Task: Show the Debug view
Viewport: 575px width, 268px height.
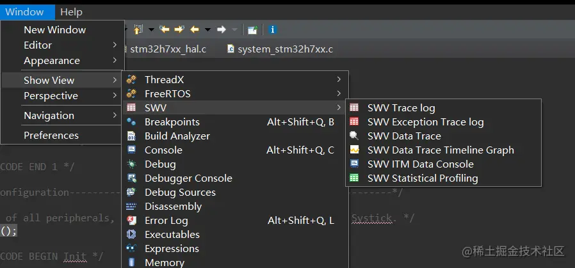Action: click(235, 164)
